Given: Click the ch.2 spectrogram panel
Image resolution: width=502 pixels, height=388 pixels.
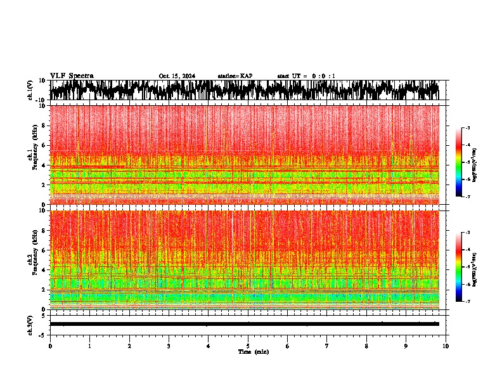Looking at the screenshot, I should 245,260.
